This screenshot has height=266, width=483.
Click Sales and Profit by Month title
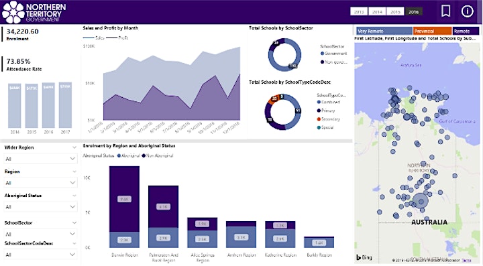tap(110, 28)
